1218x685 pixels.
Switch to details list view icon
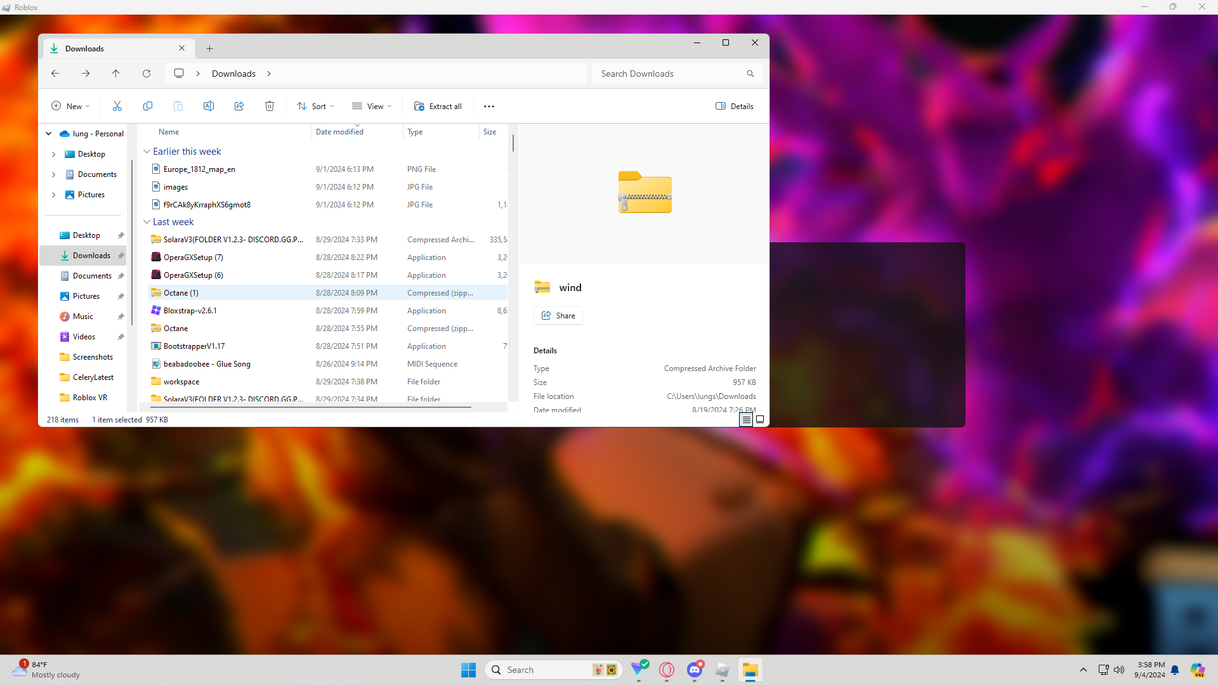746,419
